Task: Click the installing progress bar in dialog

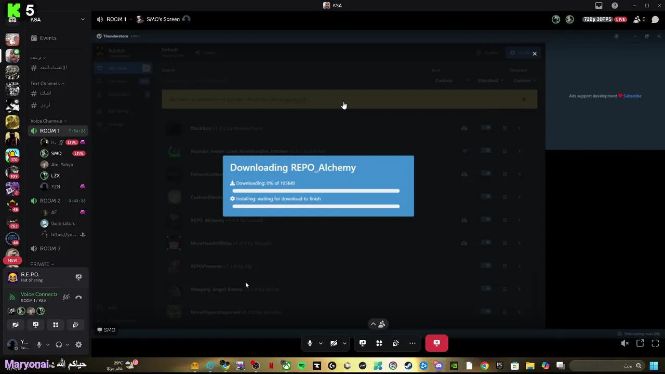Action: coord(316,207)
